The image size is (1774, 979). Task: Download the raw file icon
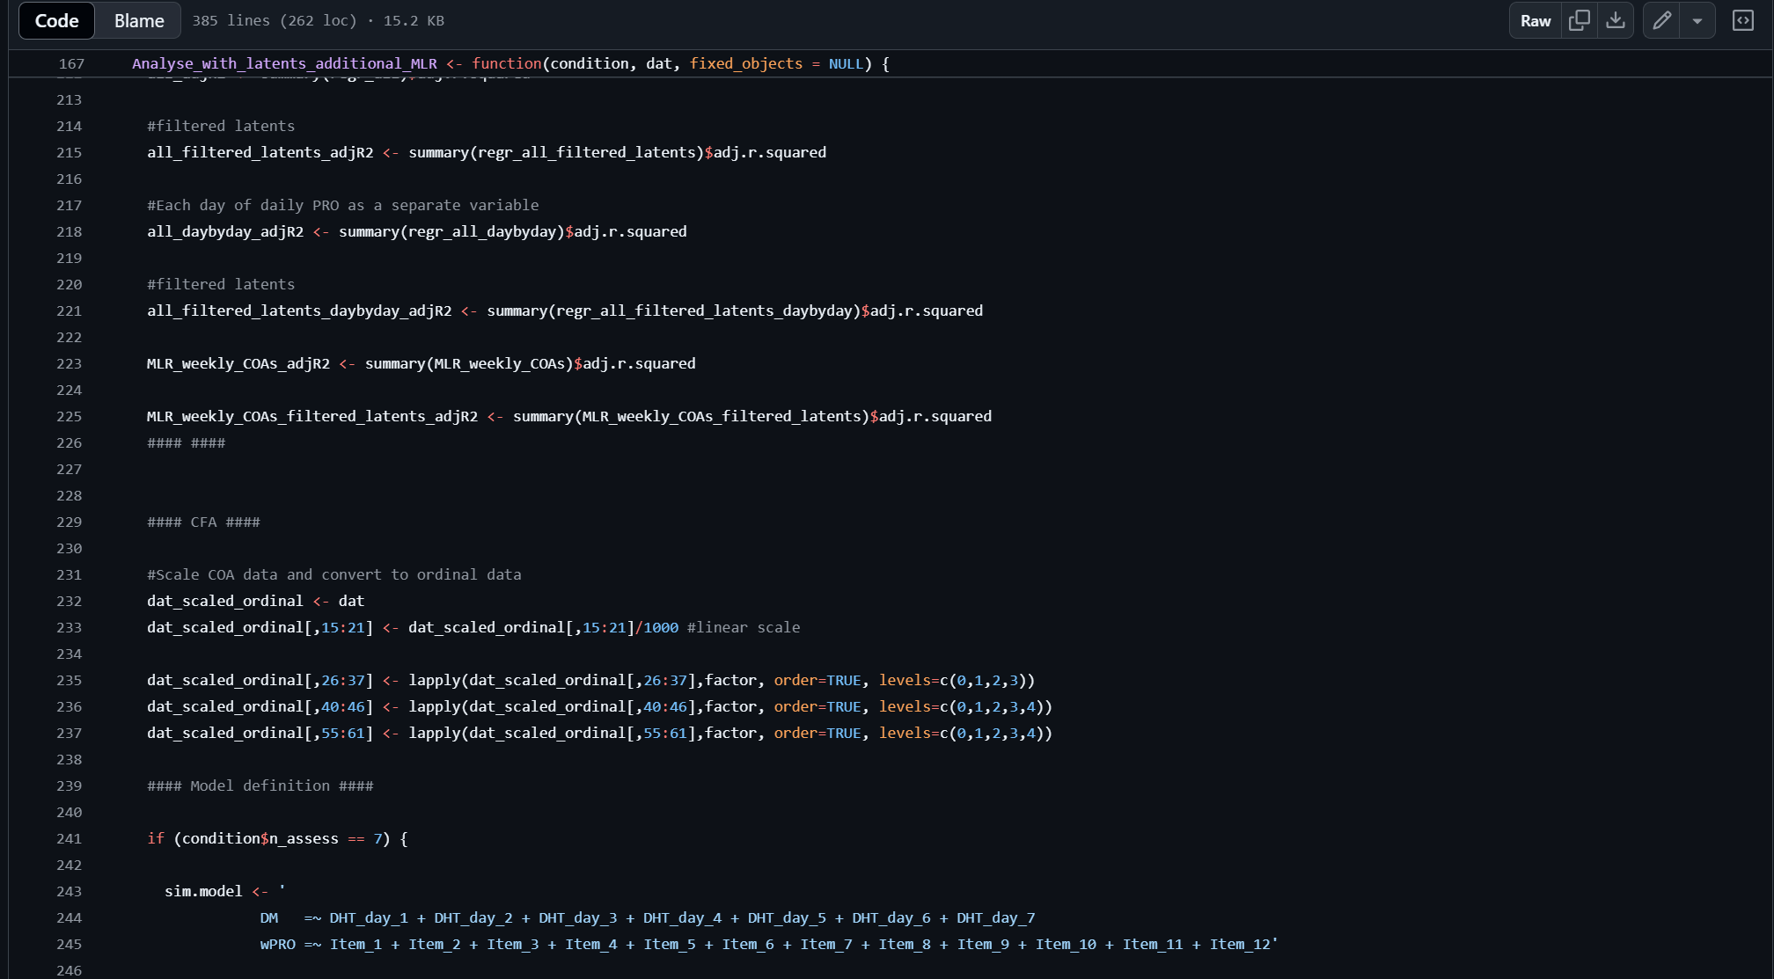[1616, 21]
